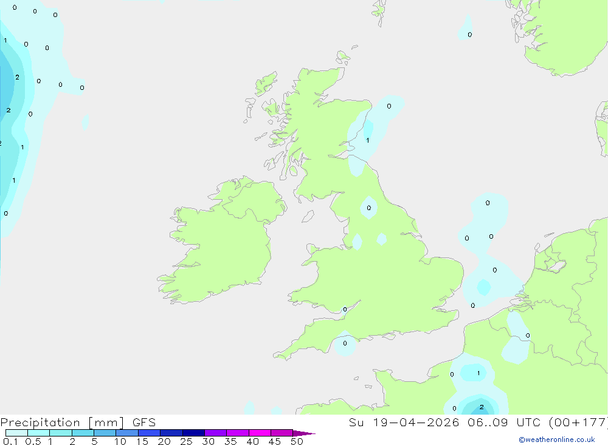Click the '50' legend scale label
Screen dimensions: 608x445
pos(297,441)
